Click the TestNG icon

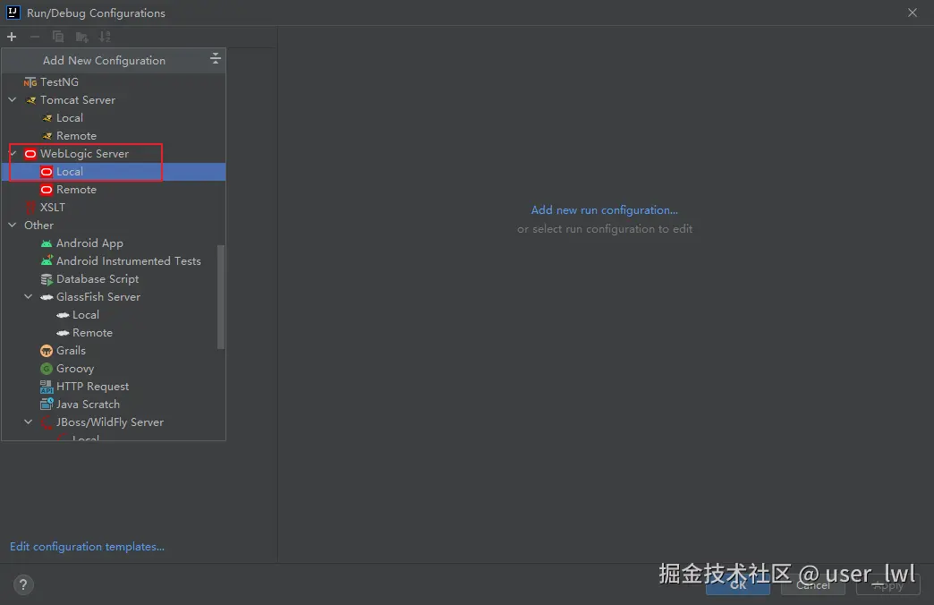click(30, 82)
